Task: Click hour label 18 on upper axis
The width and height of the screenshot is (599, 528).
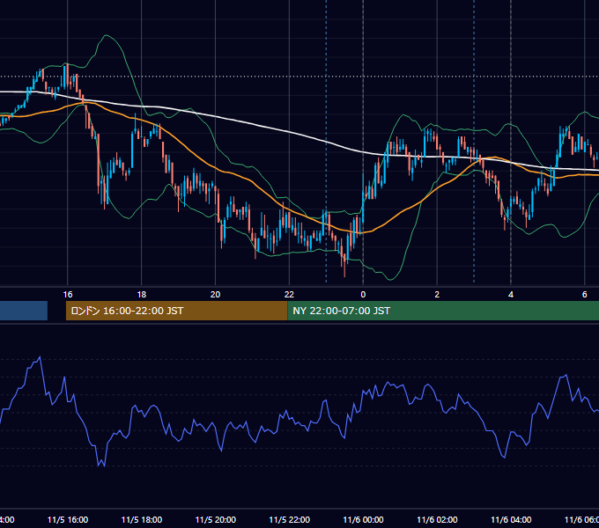Action: pyautogui.click(x=142, y=294)
